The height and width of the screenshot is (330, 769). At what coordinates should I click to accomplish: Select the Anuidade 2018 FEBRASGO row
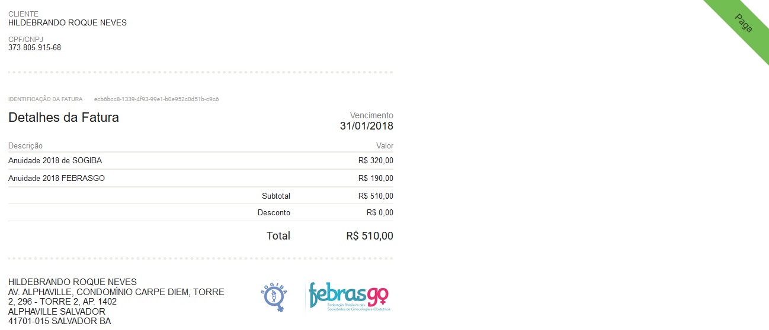coord(57,178)
